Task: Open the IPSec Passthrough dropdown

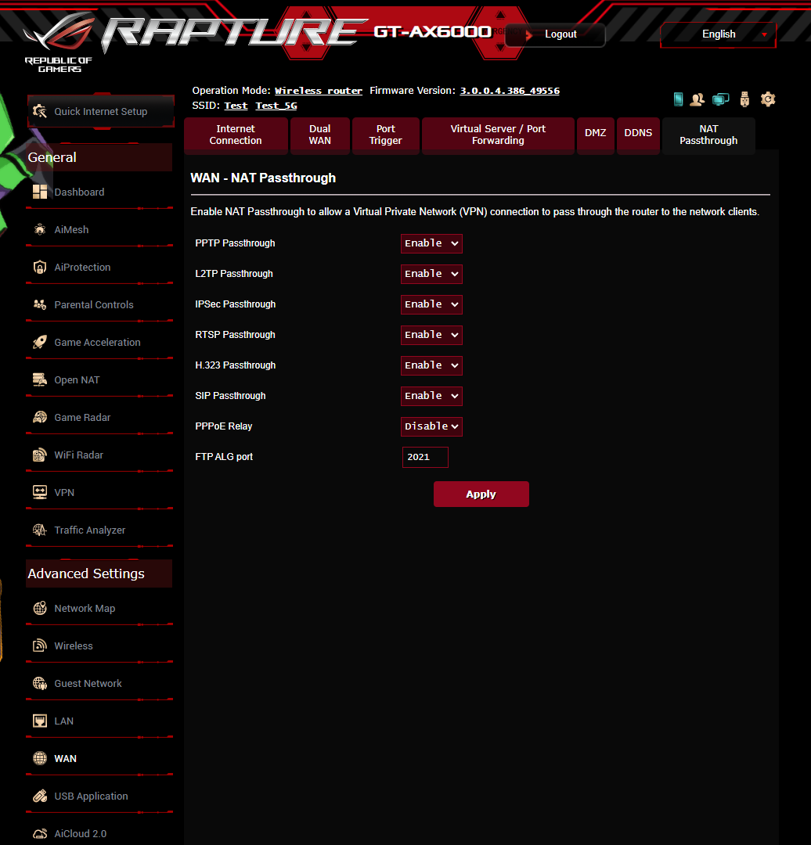Action: point(431,304)
